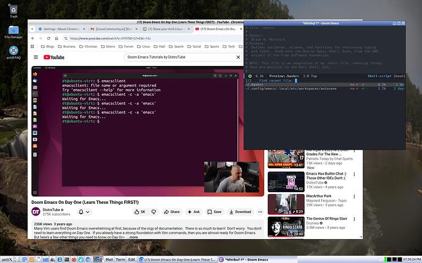Click the Download button under the video
Image resolution: width=422 pixels, height=263 pixels.
tap(240, 212)
